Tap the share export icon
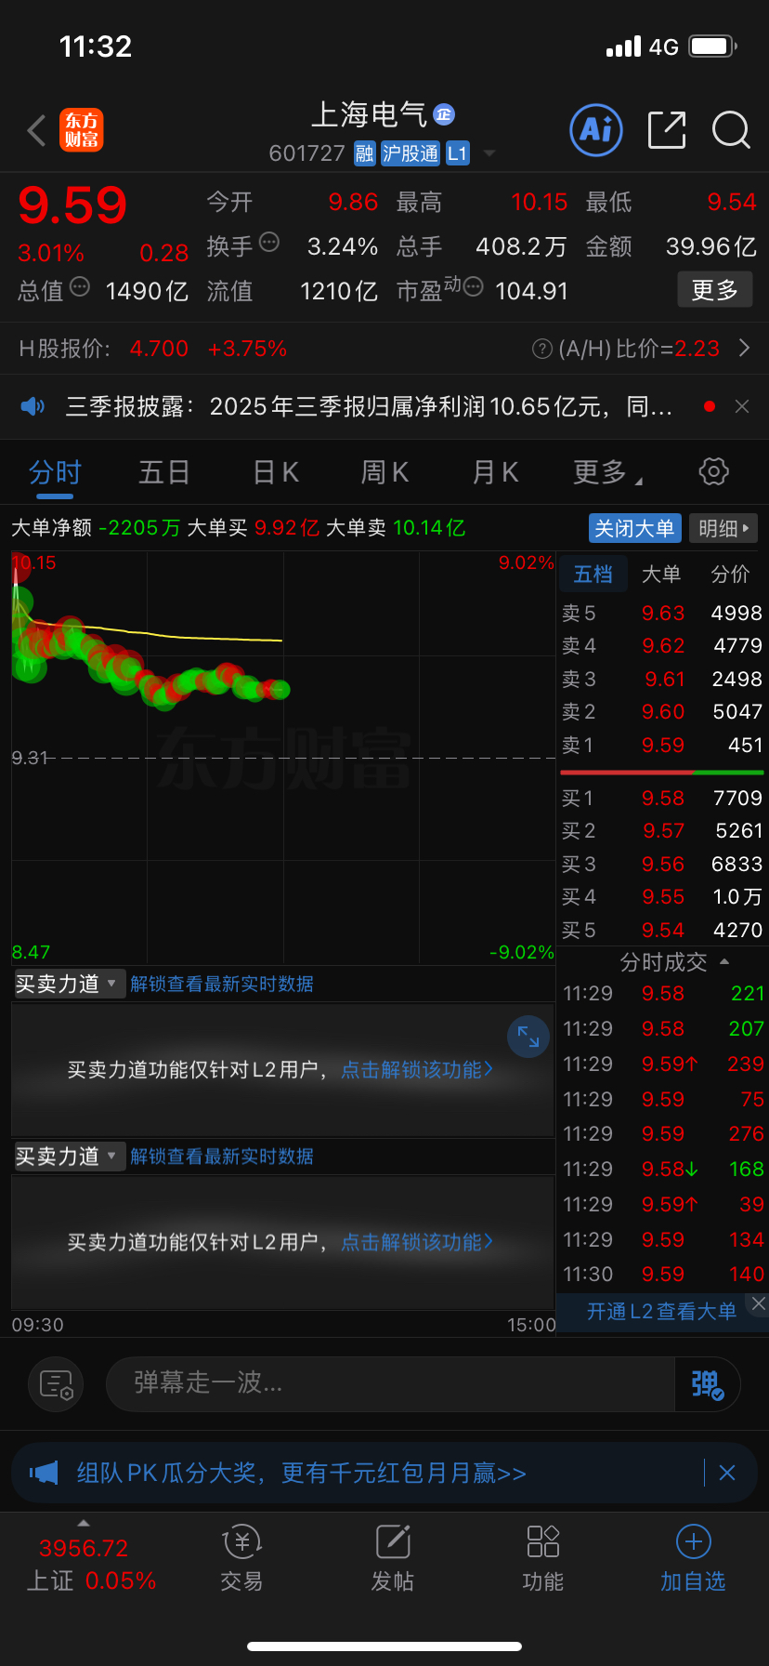 [x=667, y=130]
